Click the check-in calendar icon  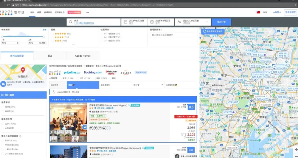[x=125, y=22]
